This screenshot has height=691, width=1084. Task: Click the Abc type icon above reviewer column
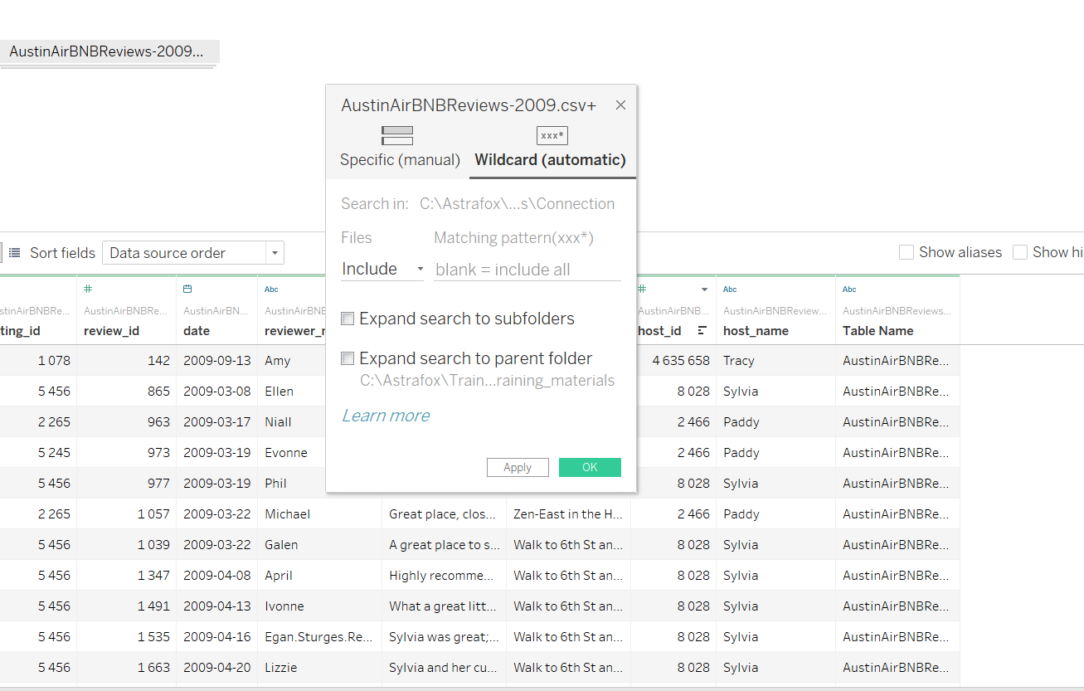tap(271, 290)
